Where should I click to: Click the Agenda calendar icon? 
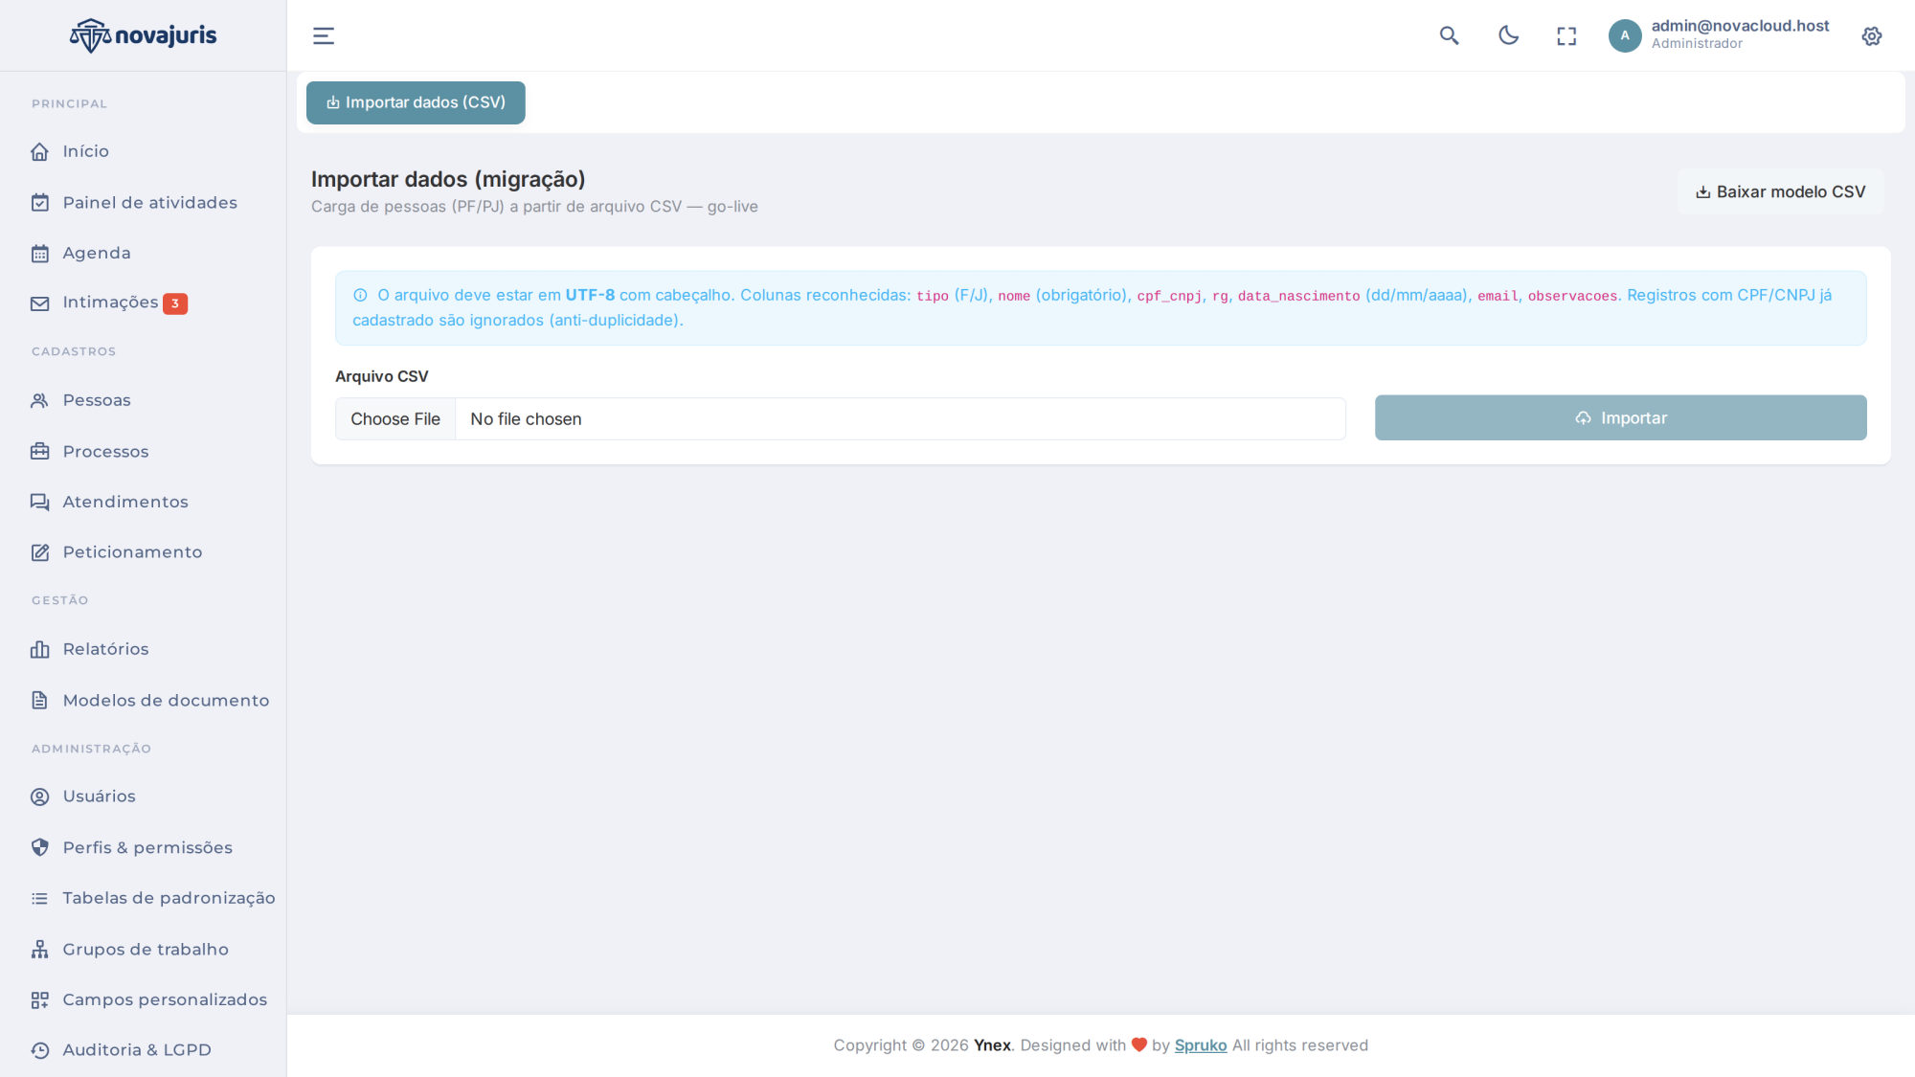point(39,253)
